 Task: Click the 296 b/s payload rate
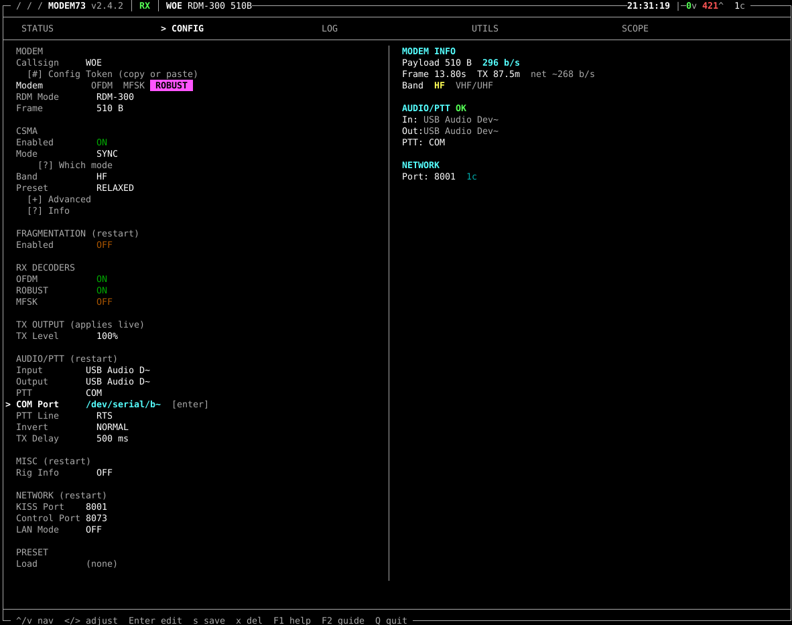[501, 63]
